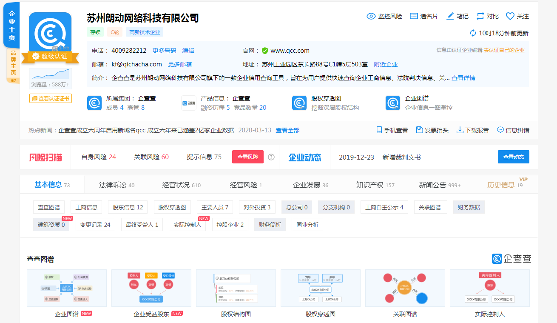This screenshot has width=557, height=323.
Task: Click the 对比 compare icon
Action: point(480,16)
